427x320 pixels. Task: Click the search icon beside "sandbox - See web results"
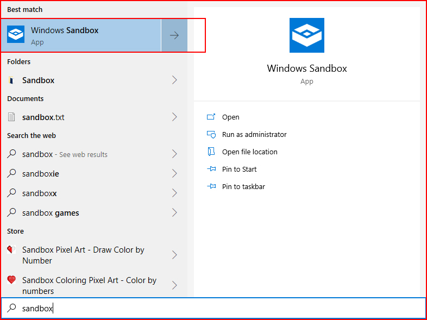pyautogui.click(x=11, y=154)
